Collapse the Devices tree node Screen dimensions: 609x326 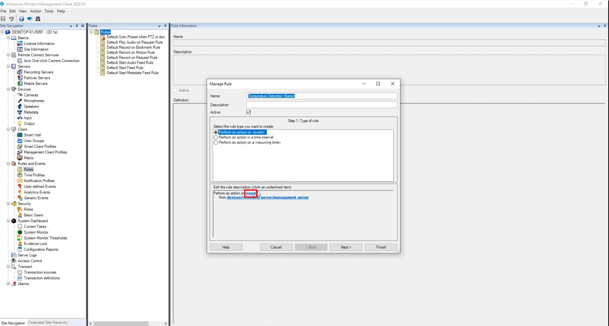click(8, 89)
